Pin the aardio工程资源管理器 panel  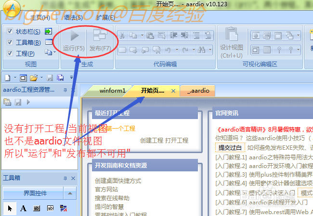coord(65,90)
